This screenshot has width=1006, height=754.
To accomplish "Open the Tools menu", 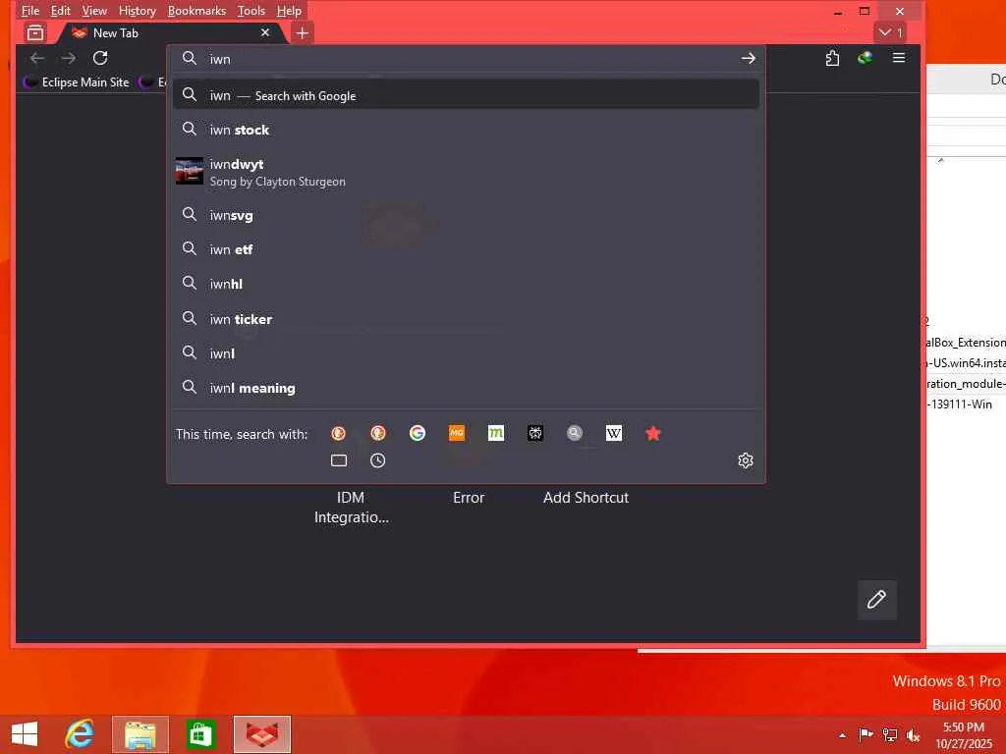I will pyautogui.click(x=251, y=11).
